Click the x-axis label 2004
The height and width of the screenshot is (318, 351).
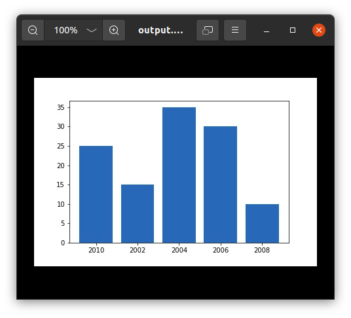[x=179, y=250]
